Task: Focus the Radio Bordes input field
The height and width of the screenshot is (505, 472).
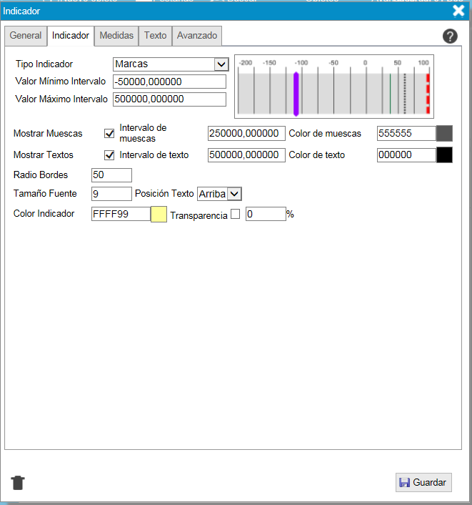Action: (x=111, y=175)
